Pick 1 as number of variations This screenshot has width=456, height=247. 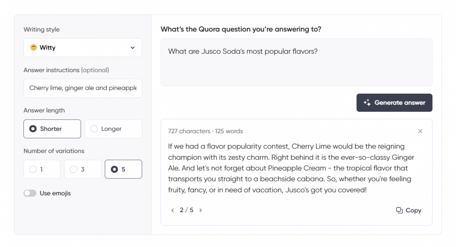tap(42, 169)
